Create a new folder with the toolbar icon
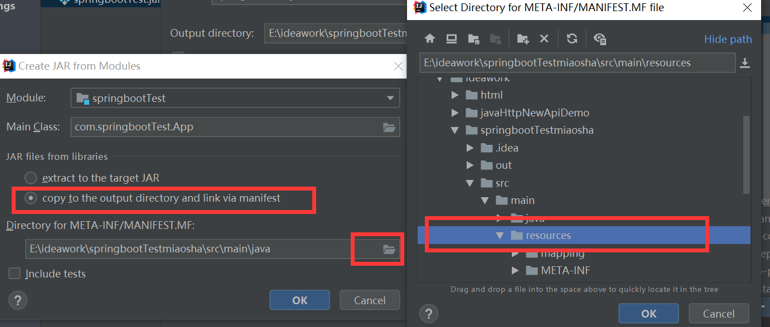Image resolution: width=770 pixels, height=327 pixels. pos(522,38)
